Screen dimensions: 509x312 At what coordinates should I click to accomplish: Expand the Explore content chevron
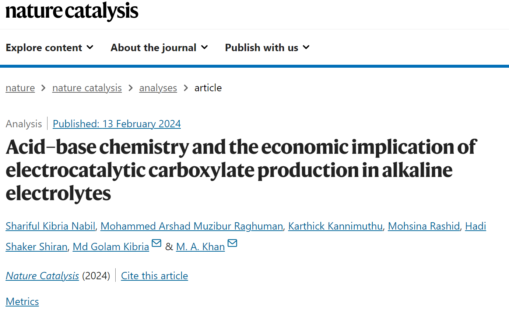tap(90, 47)
